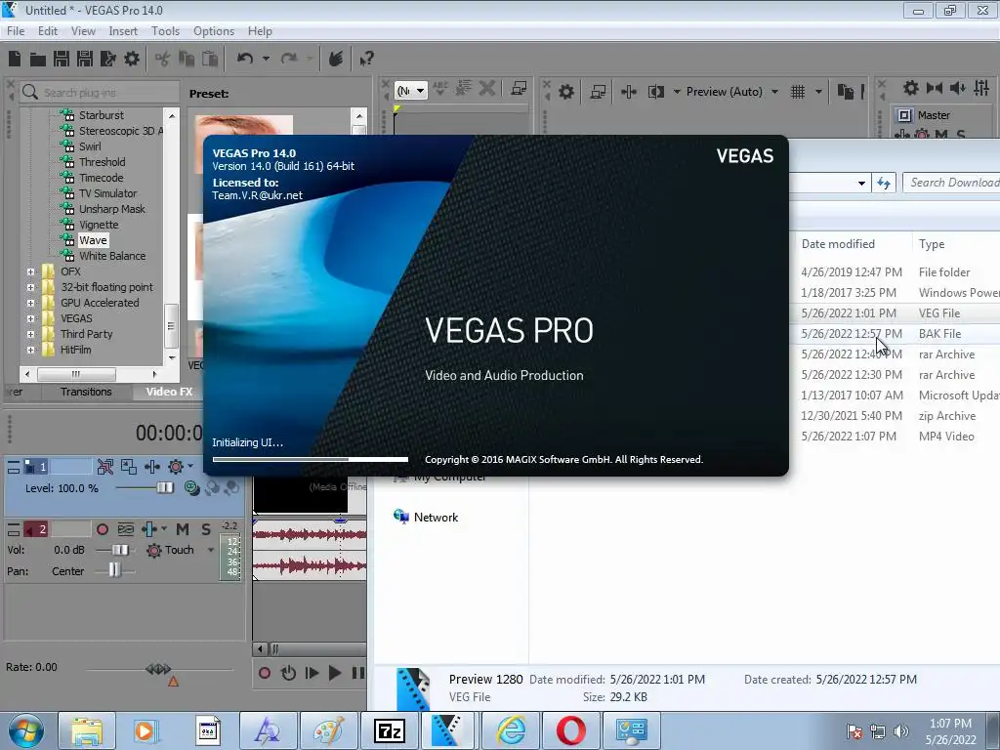Image resolution: width=1000 pixels, height=750 pixels.
Task: Open the Edit menu
Action: click(x=47, y=31)
